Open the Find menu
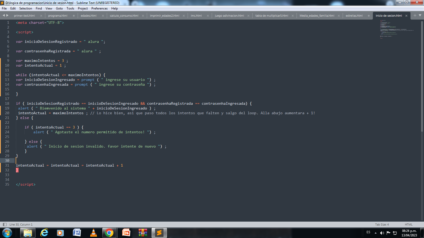 [x=39, y=8]
